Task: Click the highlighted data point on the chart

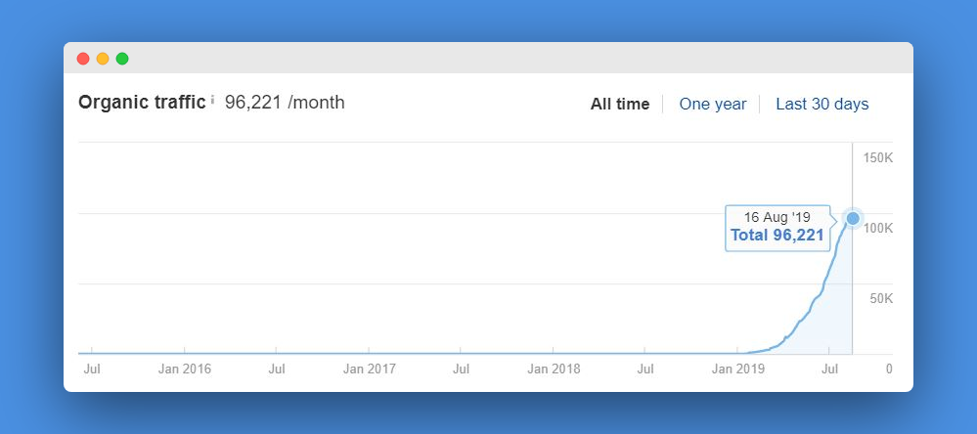Action: click(x=853, y=218)
